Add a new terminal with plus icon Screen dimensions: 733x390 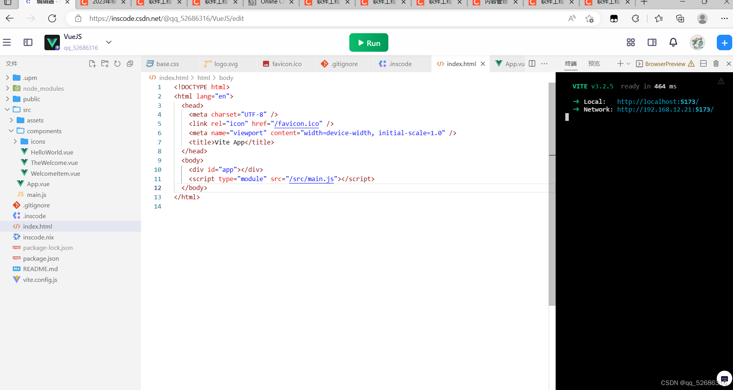[620, 63]
